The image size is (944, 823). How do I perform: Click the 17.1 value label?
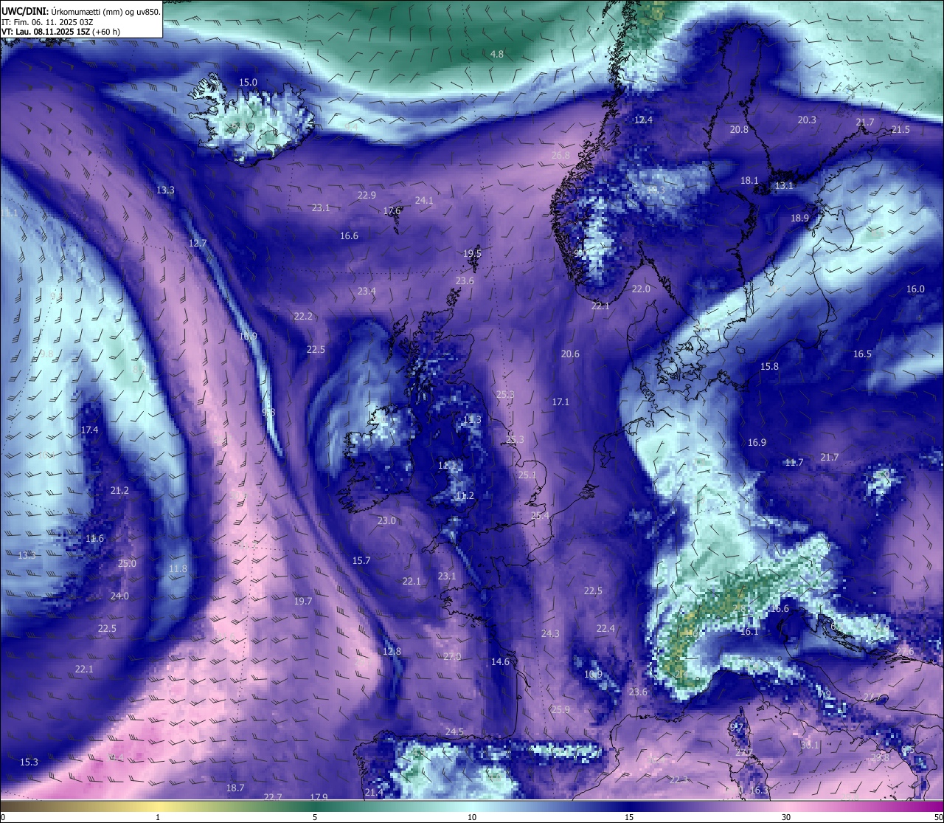[560, 402]
